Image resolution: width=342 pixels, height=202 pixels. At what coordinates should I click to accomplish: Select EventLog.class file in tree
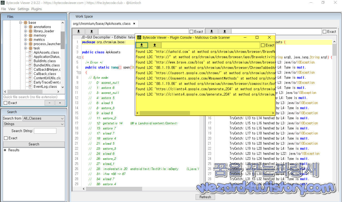[45, 87]
